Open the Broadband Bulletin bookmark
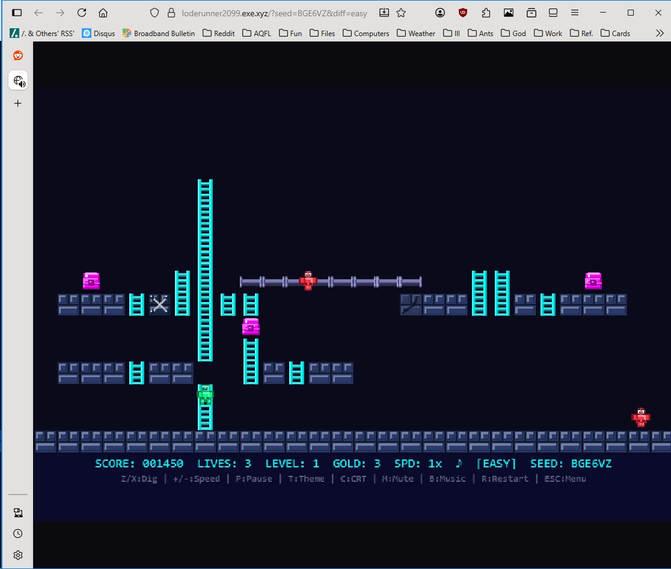The image size is (671, 569). (x=159, y=33)
